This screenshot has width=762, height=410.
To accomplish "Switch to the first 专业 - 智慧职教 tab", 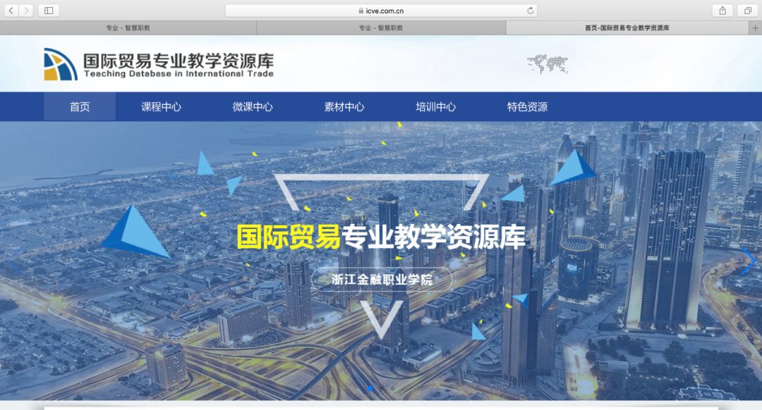I will (x=128, y=28).
